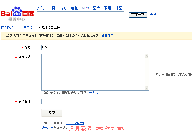This screenshot has height=131, width=192.
Task: Click the Baidu logo
Action: tap(17, 14)
